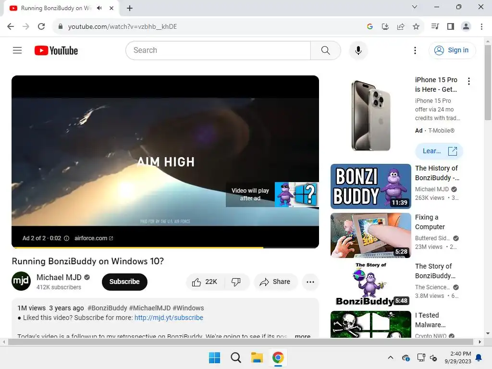Start voice search with microphone icon
The width and height of the screenshot is (492, 369).
pyautogui.click(x=358, y=50)
